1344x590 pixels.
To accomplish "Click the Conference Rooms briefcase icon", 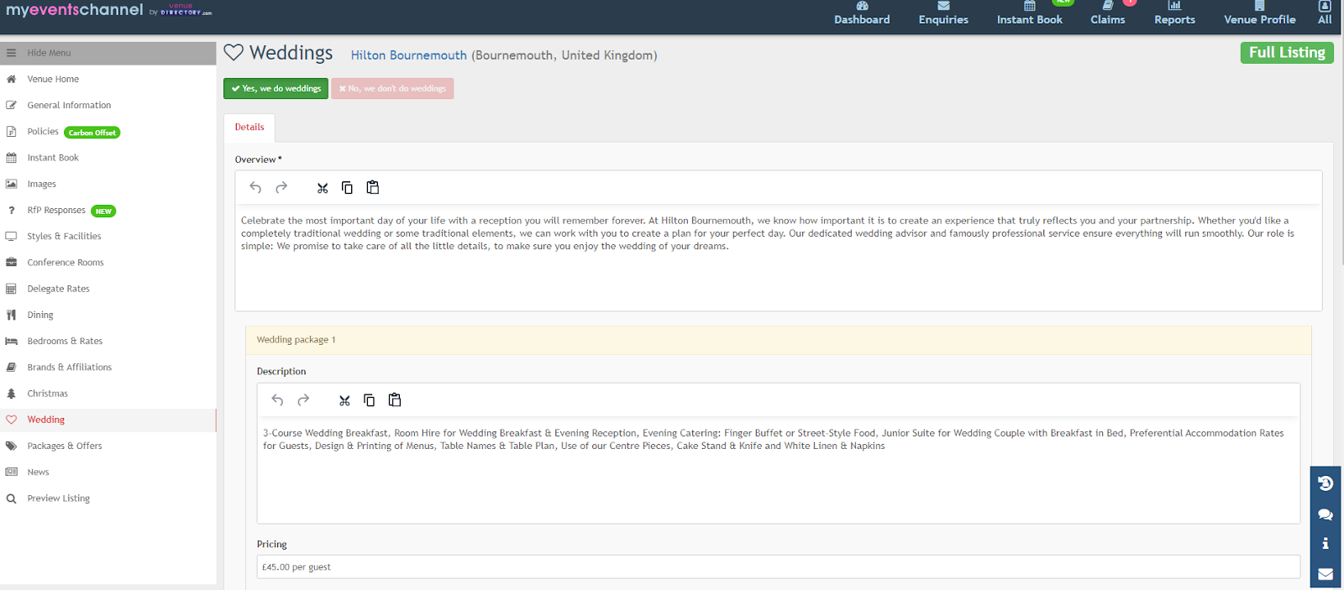I will pyautogui.click(x=11, y=263).
